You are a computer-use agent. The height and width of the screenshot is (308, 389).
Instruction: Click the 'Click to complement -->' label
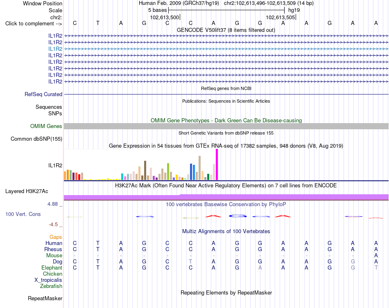click(34, 24)
